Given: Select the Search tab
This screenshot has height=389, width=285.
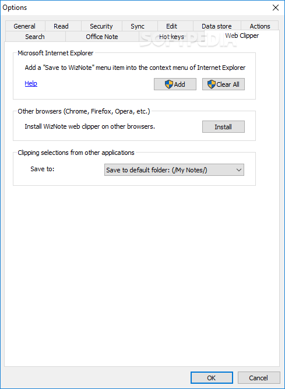Looking at the screenshot, I should click(x=35, y=37).
